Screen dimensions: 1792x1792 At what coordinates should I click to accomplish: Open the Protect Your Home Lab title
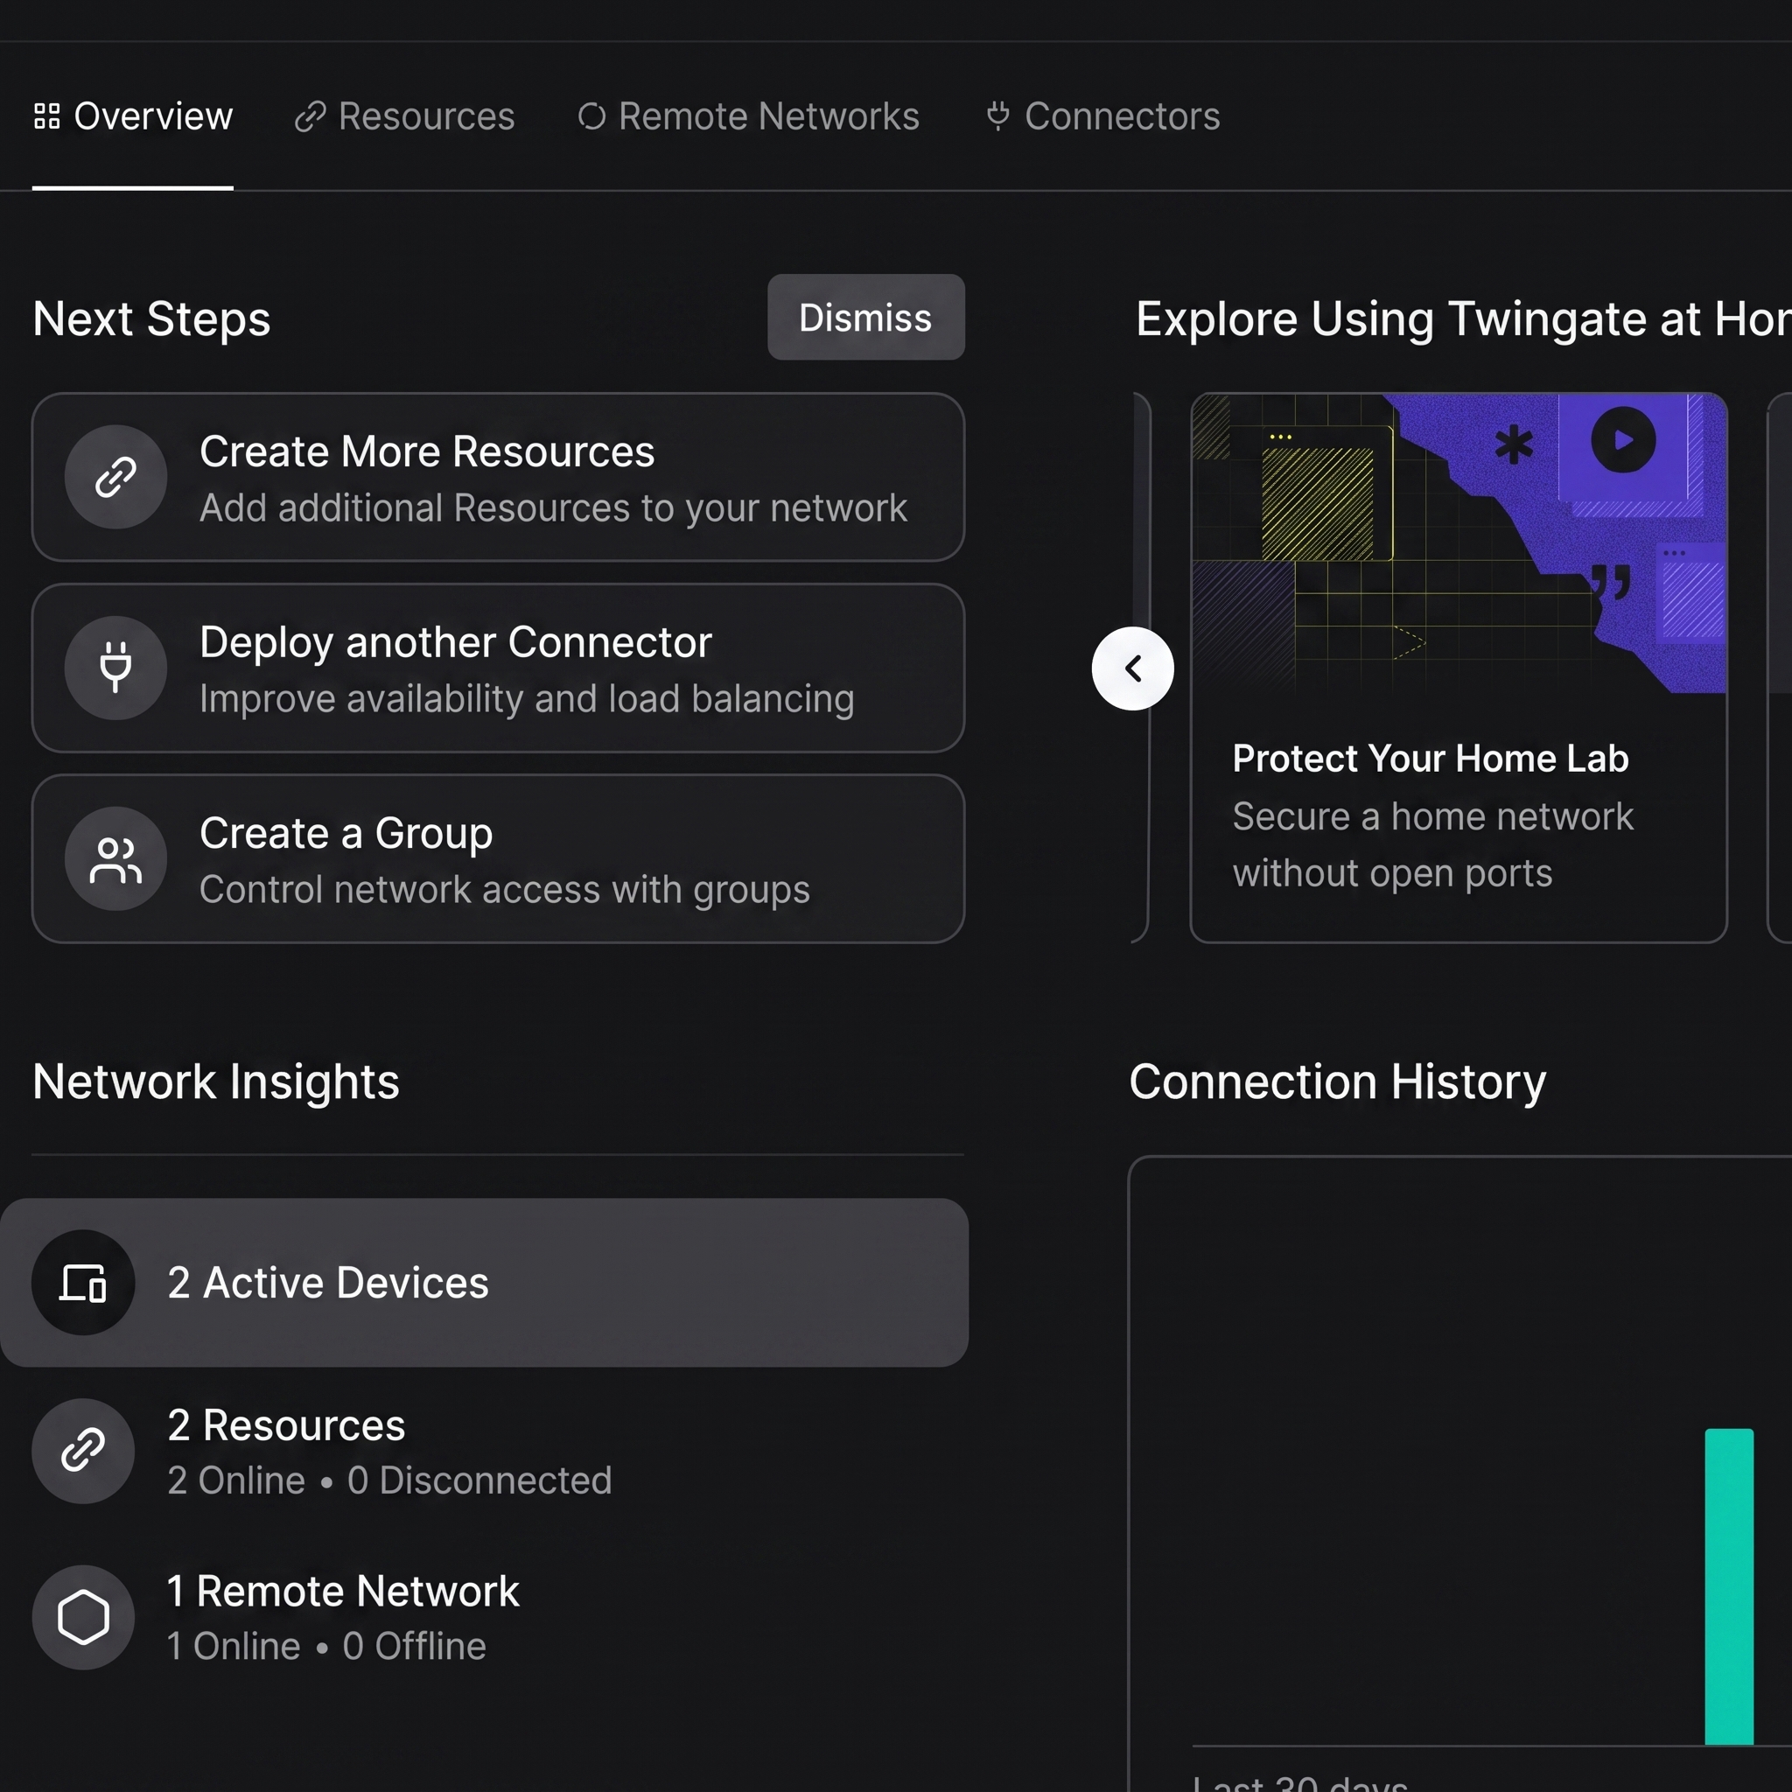(1431, 759)
